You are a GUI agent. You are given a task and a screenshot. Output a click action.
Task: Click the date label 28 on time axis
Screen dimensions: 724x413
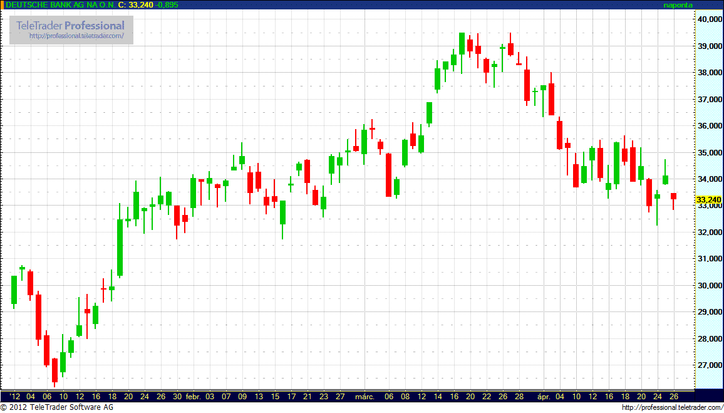[x=519, y=396]
